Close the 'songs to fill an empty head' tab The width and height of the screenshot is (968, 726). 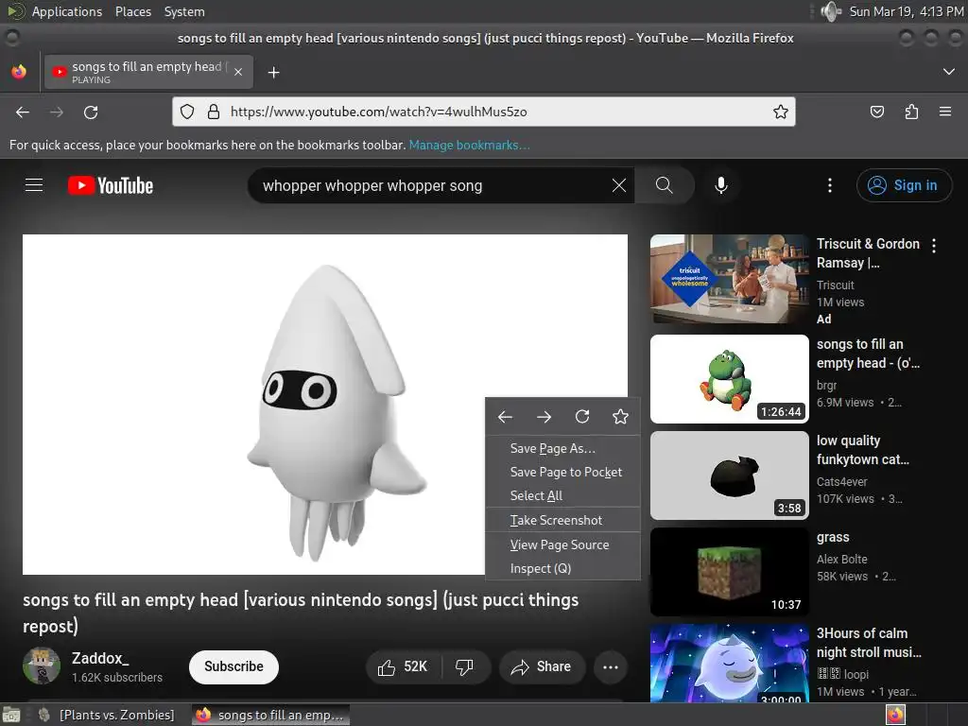238,72
